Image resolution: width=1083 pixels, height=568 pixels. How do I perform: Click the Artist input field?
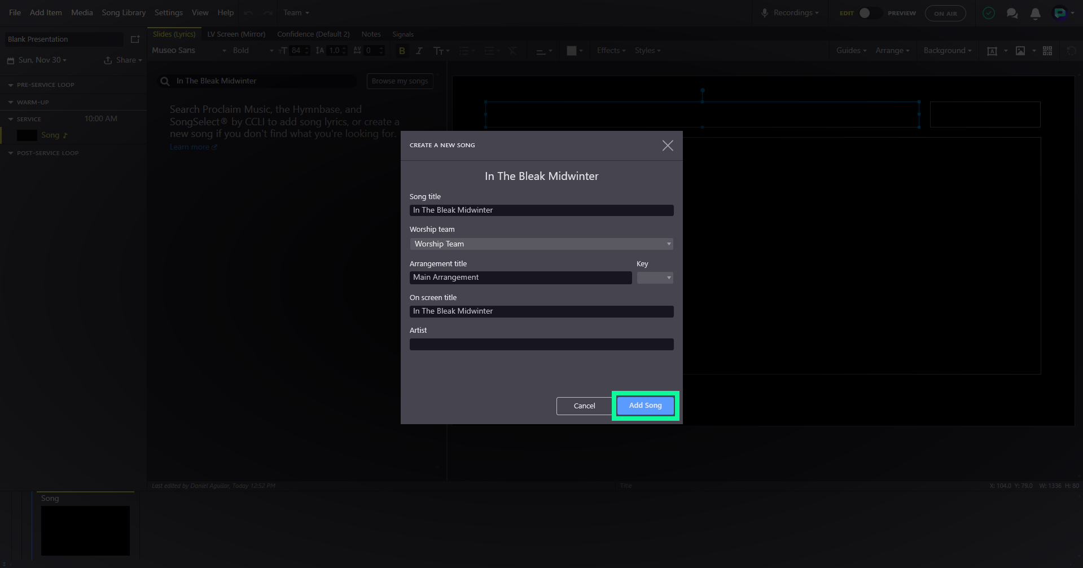pyautogui.click(x=541, y=345)
